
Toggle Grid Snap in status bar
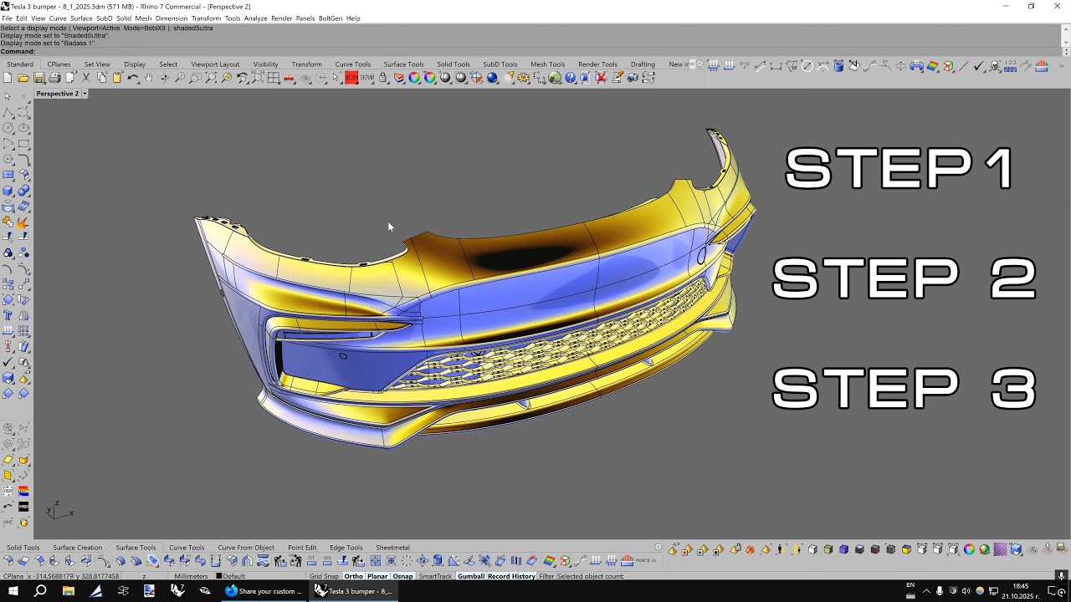click(325, 576)
